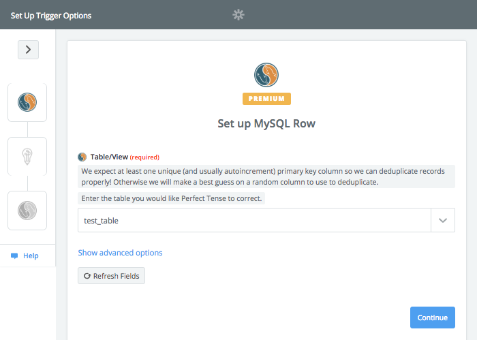Click the small MySQL icon beside Table/View
477x340 pixels.
tap(82, 157)
